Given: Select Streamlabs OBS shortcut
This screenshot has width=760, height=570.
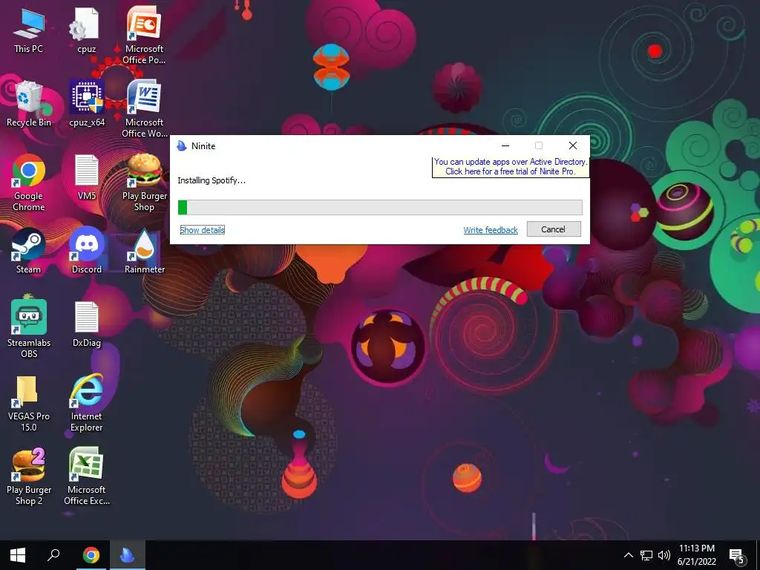Looking at the screenshot, I should point(29,330).
